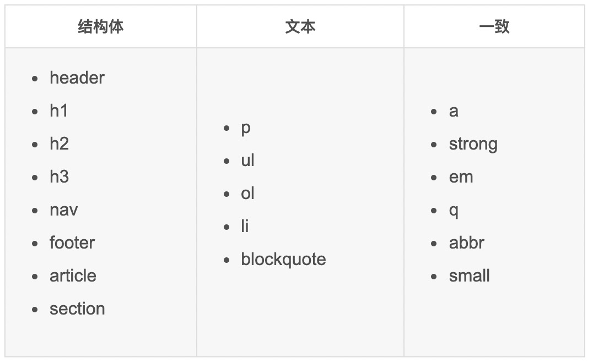The height and width of the screenshot is (364, 593).
Task: Select the h2 list item
Action: coord(60,144)
